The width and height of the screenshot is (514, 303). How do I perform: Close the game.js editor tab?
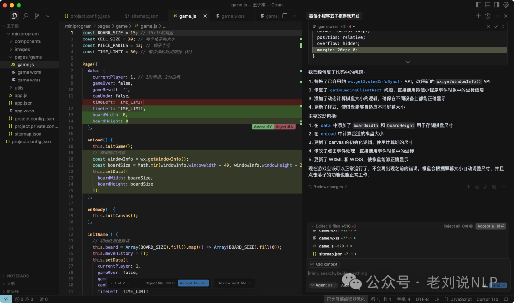(205, 16)
